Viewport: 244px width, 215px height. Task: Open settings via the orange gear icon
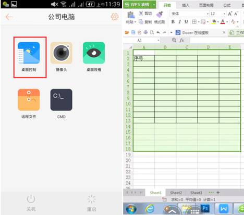[115, 17]
